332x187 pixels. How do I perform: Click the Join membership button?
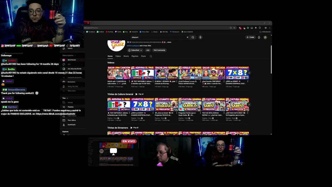click(x=148, y=50)
